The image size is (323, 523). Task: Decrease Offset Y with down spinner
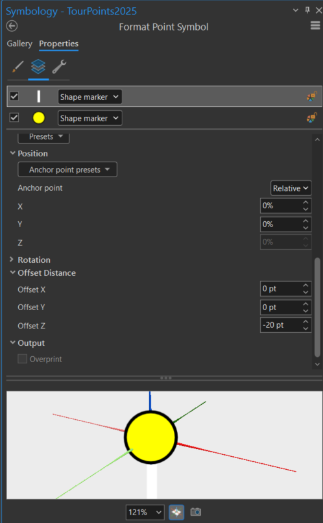coord(305,311)
